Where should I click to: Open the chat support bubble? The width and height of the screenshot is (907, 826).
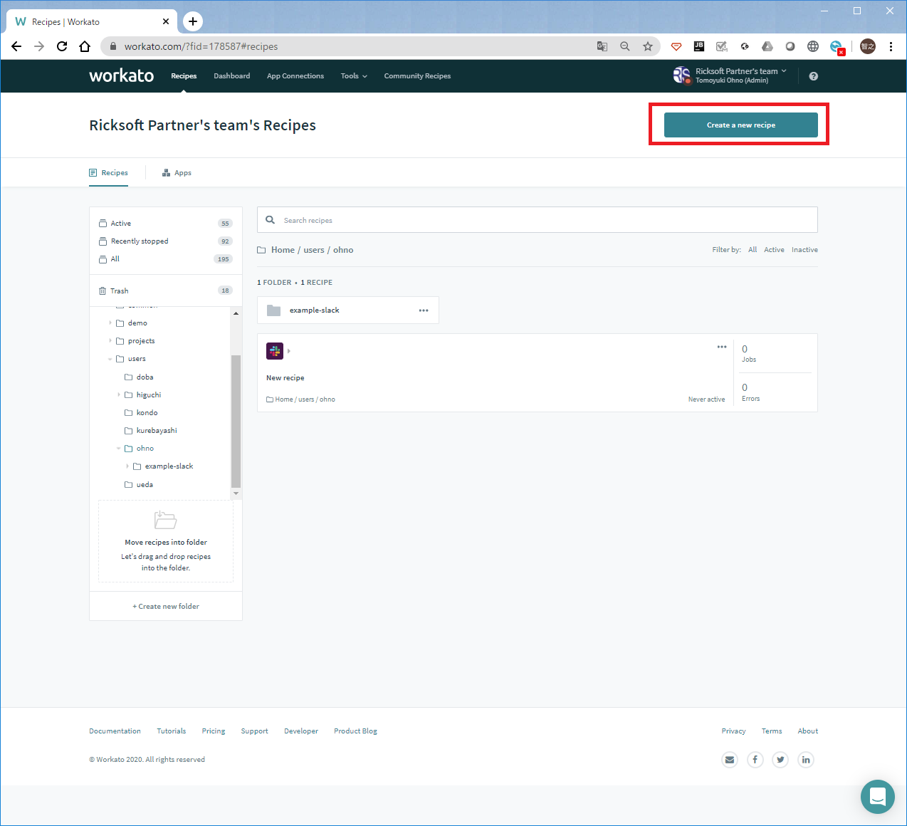tap(878, 796)
